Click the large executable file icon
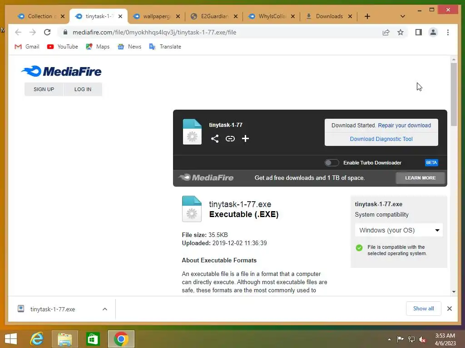 (x=192, y=209)
